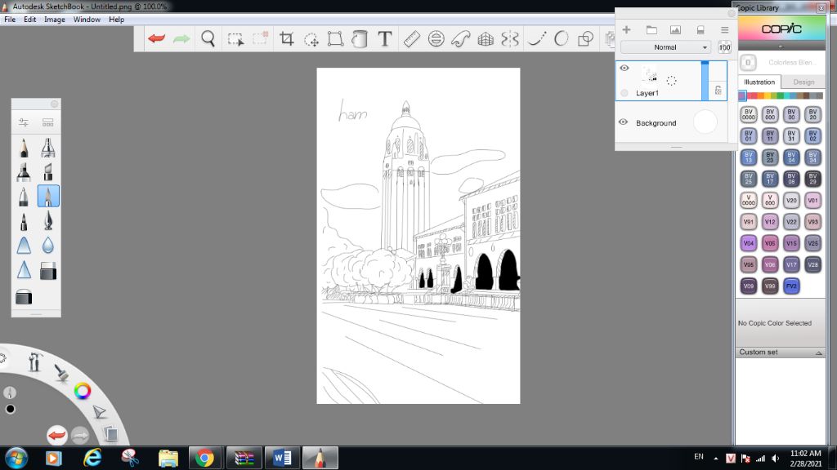
Task: Select the Layer1 thumbnail
Action: point(649,76)
